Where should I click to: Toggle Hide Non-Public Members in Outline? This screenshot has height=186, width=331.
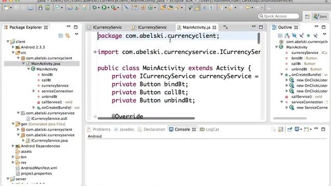[308, 36]
